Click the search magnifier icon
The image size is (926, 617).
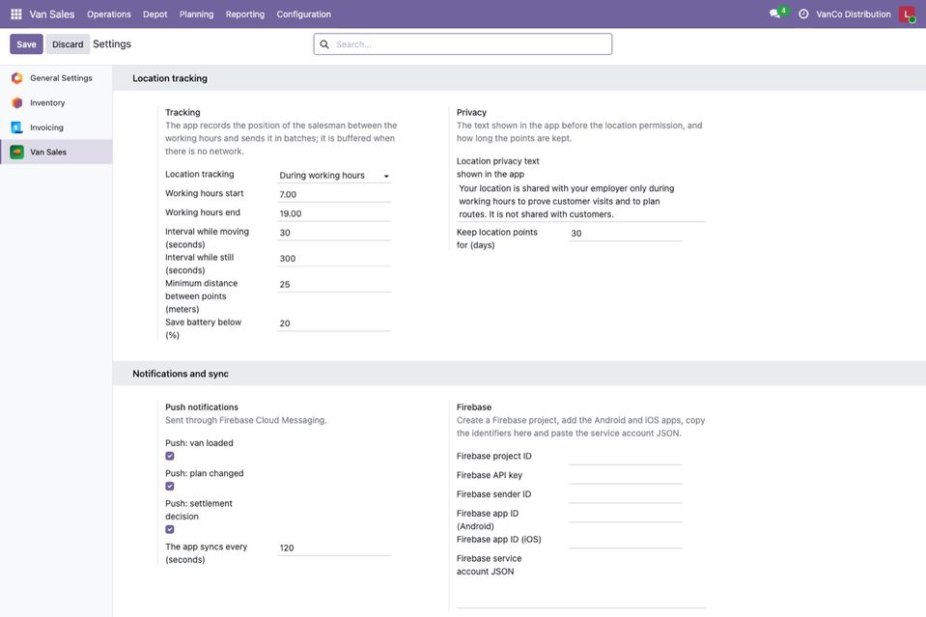click(x=324, y=44)
